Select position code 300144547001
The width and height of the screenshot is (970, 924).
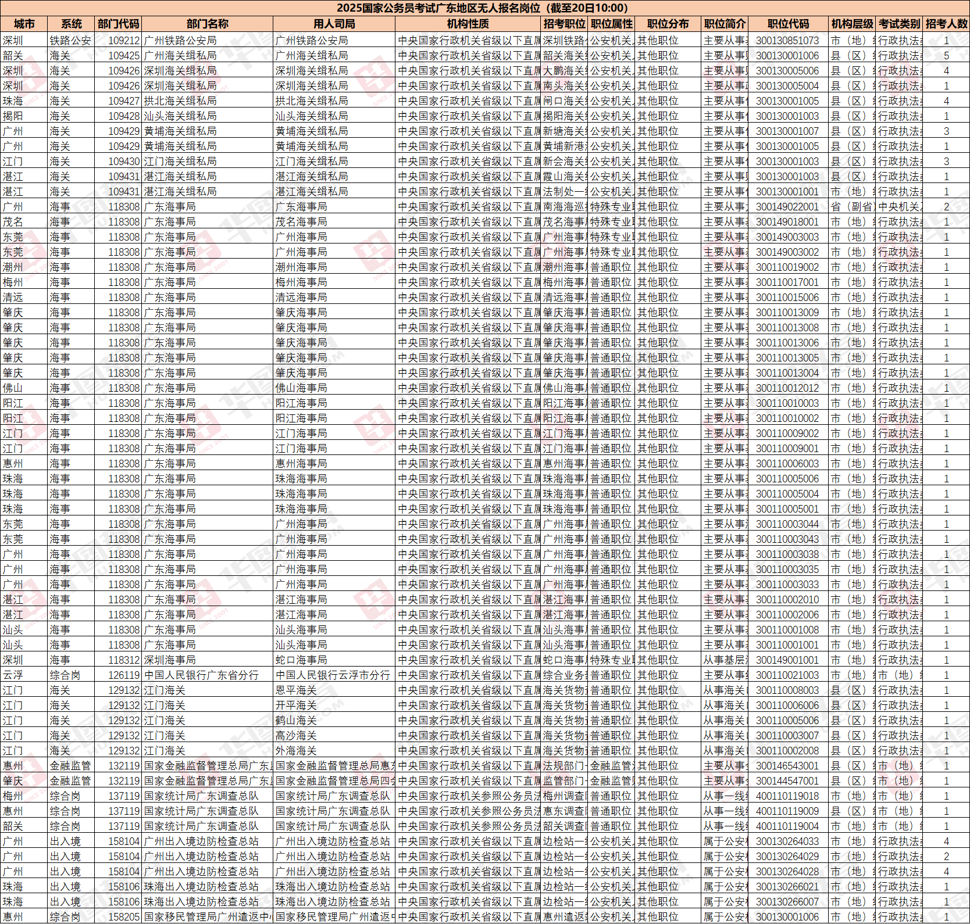(787, 781)
